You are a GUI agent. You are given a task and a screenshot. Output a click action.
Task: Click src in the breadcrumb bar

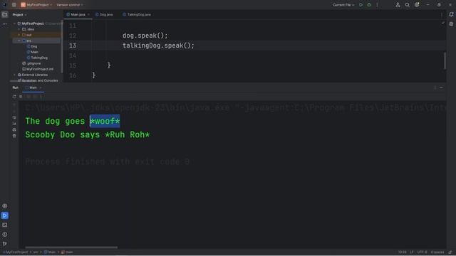pos(36,252)
